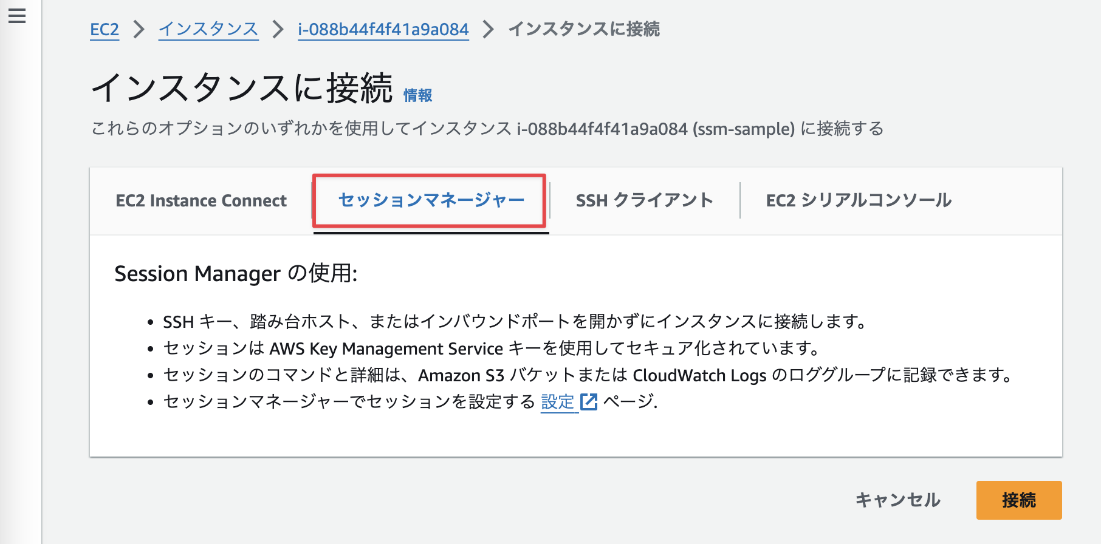Open the 設定 settings page link
Image resolution: width=1101 pixels, height=544 pixels.
pyautogui.click(x=558, y=402)
